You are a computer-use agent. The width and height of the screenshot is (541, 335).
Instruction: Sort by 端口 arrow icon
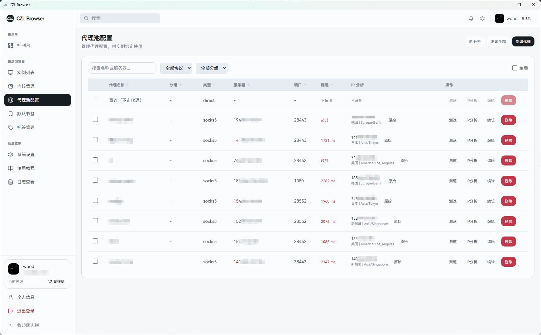click(x=305, y=85)
